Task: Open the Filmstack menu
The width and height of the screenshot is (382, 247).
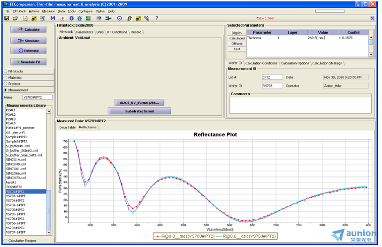Action: pyautogui.click(x=19, y=11)
